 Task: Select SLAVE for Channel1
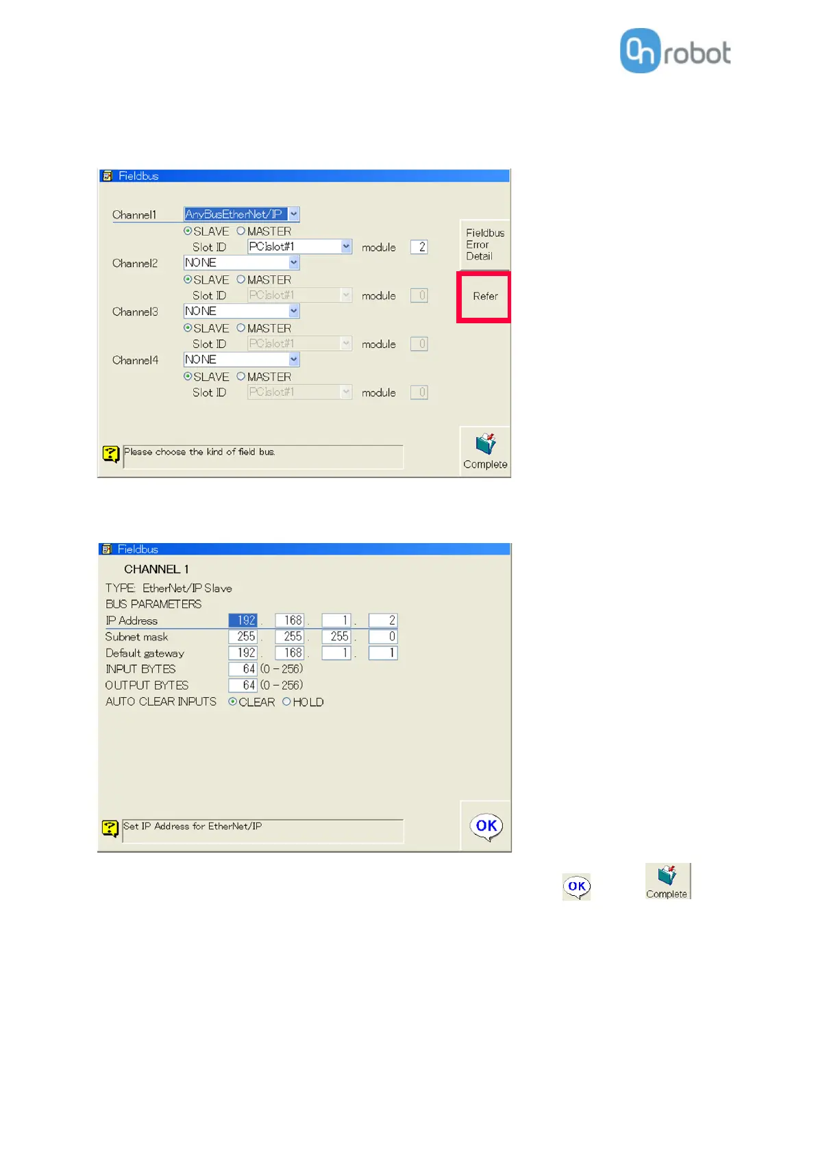[188, 231]
